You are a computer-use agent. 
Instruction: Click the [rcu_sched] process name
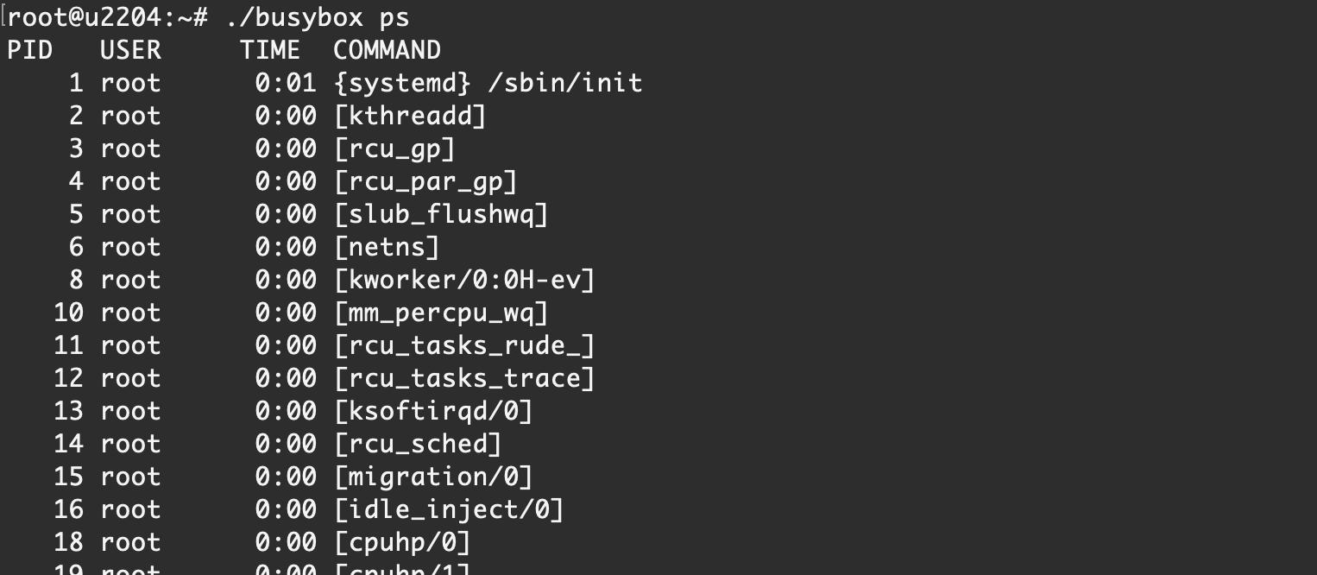click(418, 444)
